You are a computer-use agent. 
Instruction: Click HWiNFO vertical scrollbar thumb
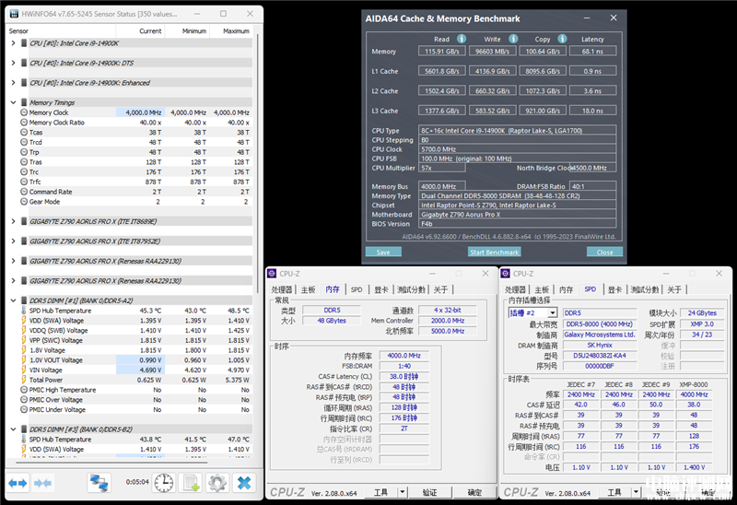(257, 165)
